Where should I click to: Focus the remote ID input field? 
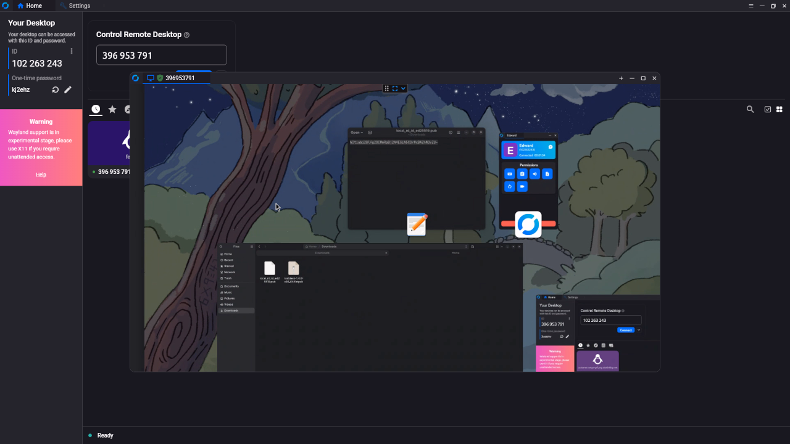(x=162, y=55)
